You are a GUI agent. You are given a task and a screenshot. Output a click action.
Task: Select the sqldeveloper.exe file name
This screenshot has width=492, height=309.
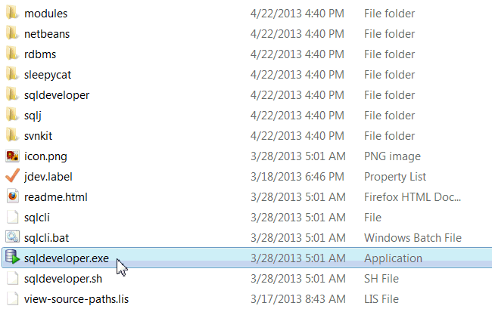point(67,258)
